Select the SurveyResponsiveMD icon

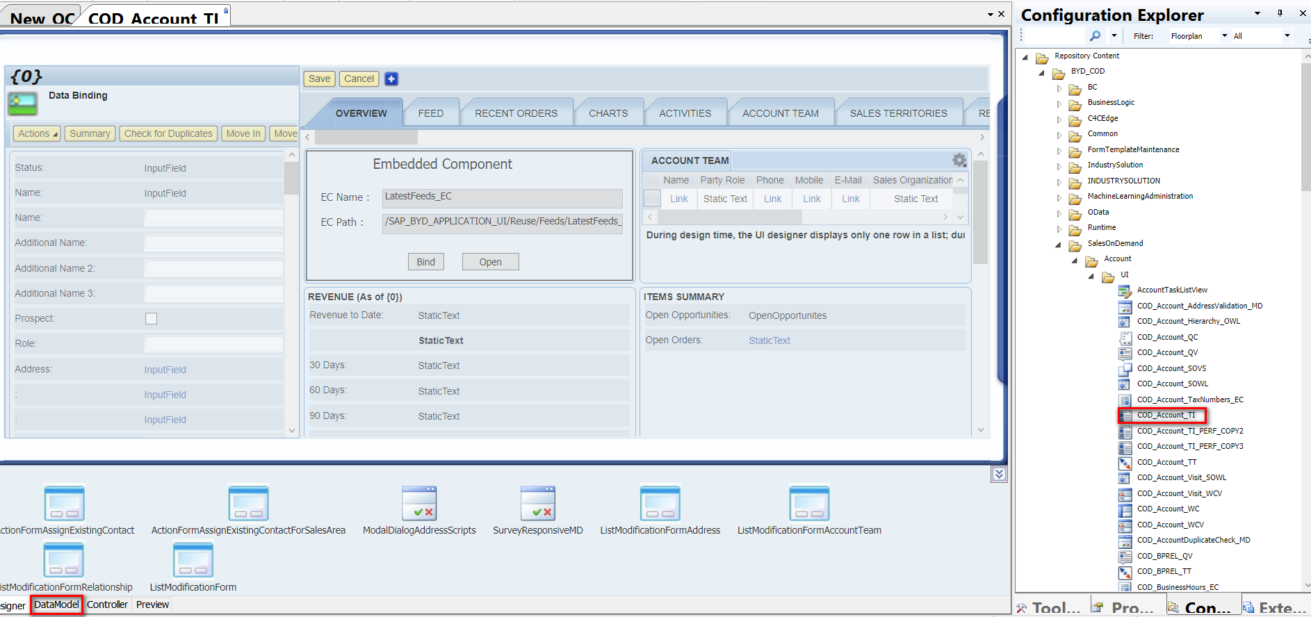pyautogui.click(x=538, y=504)
